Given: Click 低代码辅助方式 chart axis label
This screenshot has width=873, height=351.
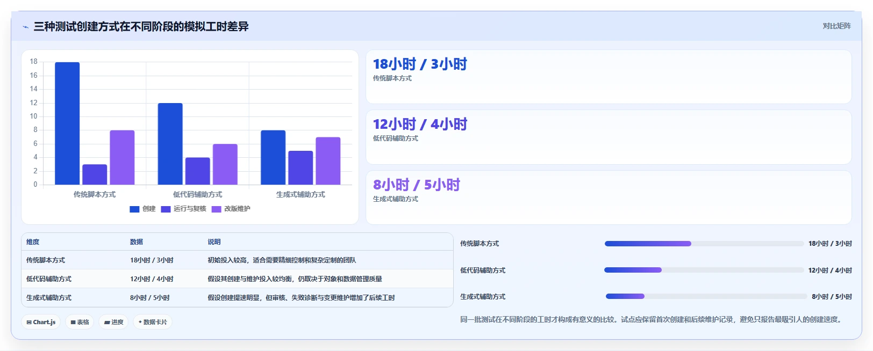Looking at the screenshot, I should pyautogui.click(x=197, y=194).
